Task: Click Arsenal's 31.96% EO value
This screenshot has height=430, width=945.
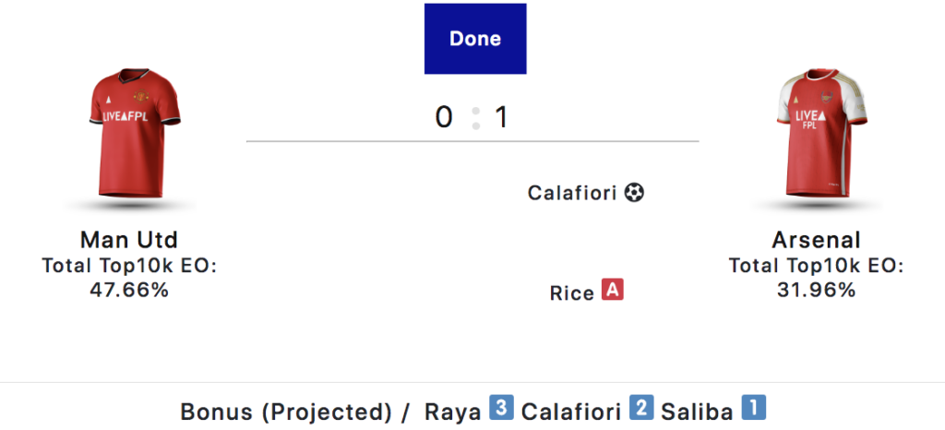Action: click(816, 290)
